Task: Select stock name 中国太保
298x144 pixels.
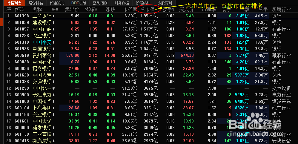Action: tap(42, 121)
